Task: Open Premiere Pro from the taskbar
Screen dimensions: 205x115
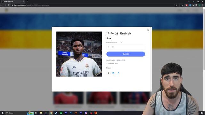Action: pyautogui.click(x=81, y=113)
